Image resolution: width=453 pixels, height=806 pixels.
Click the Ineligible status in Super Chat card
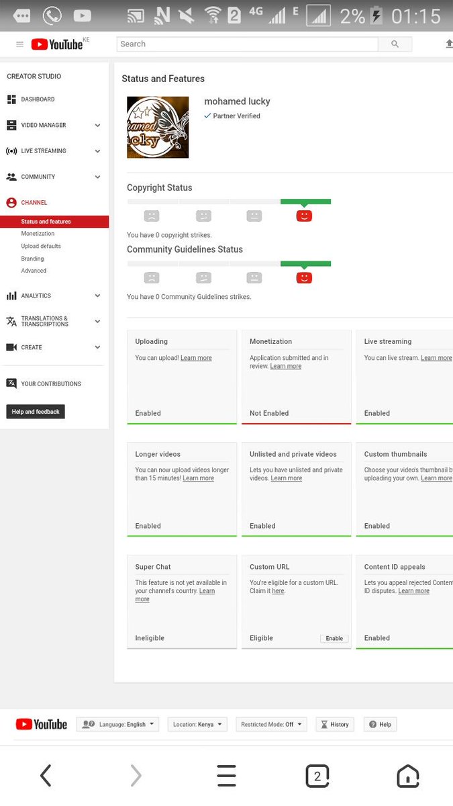pos(150,638)
